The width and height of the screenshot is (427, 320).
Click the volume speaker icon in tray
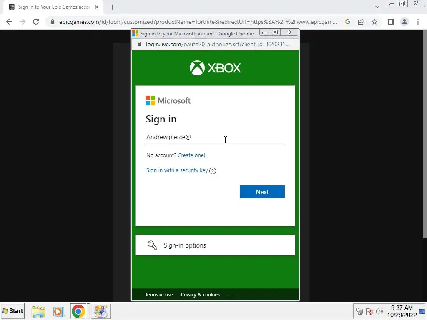(379, 311)
